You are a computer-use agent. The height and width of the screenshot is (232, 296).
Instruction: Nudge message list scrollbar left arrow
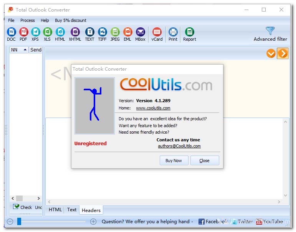(x=13, y=198)
